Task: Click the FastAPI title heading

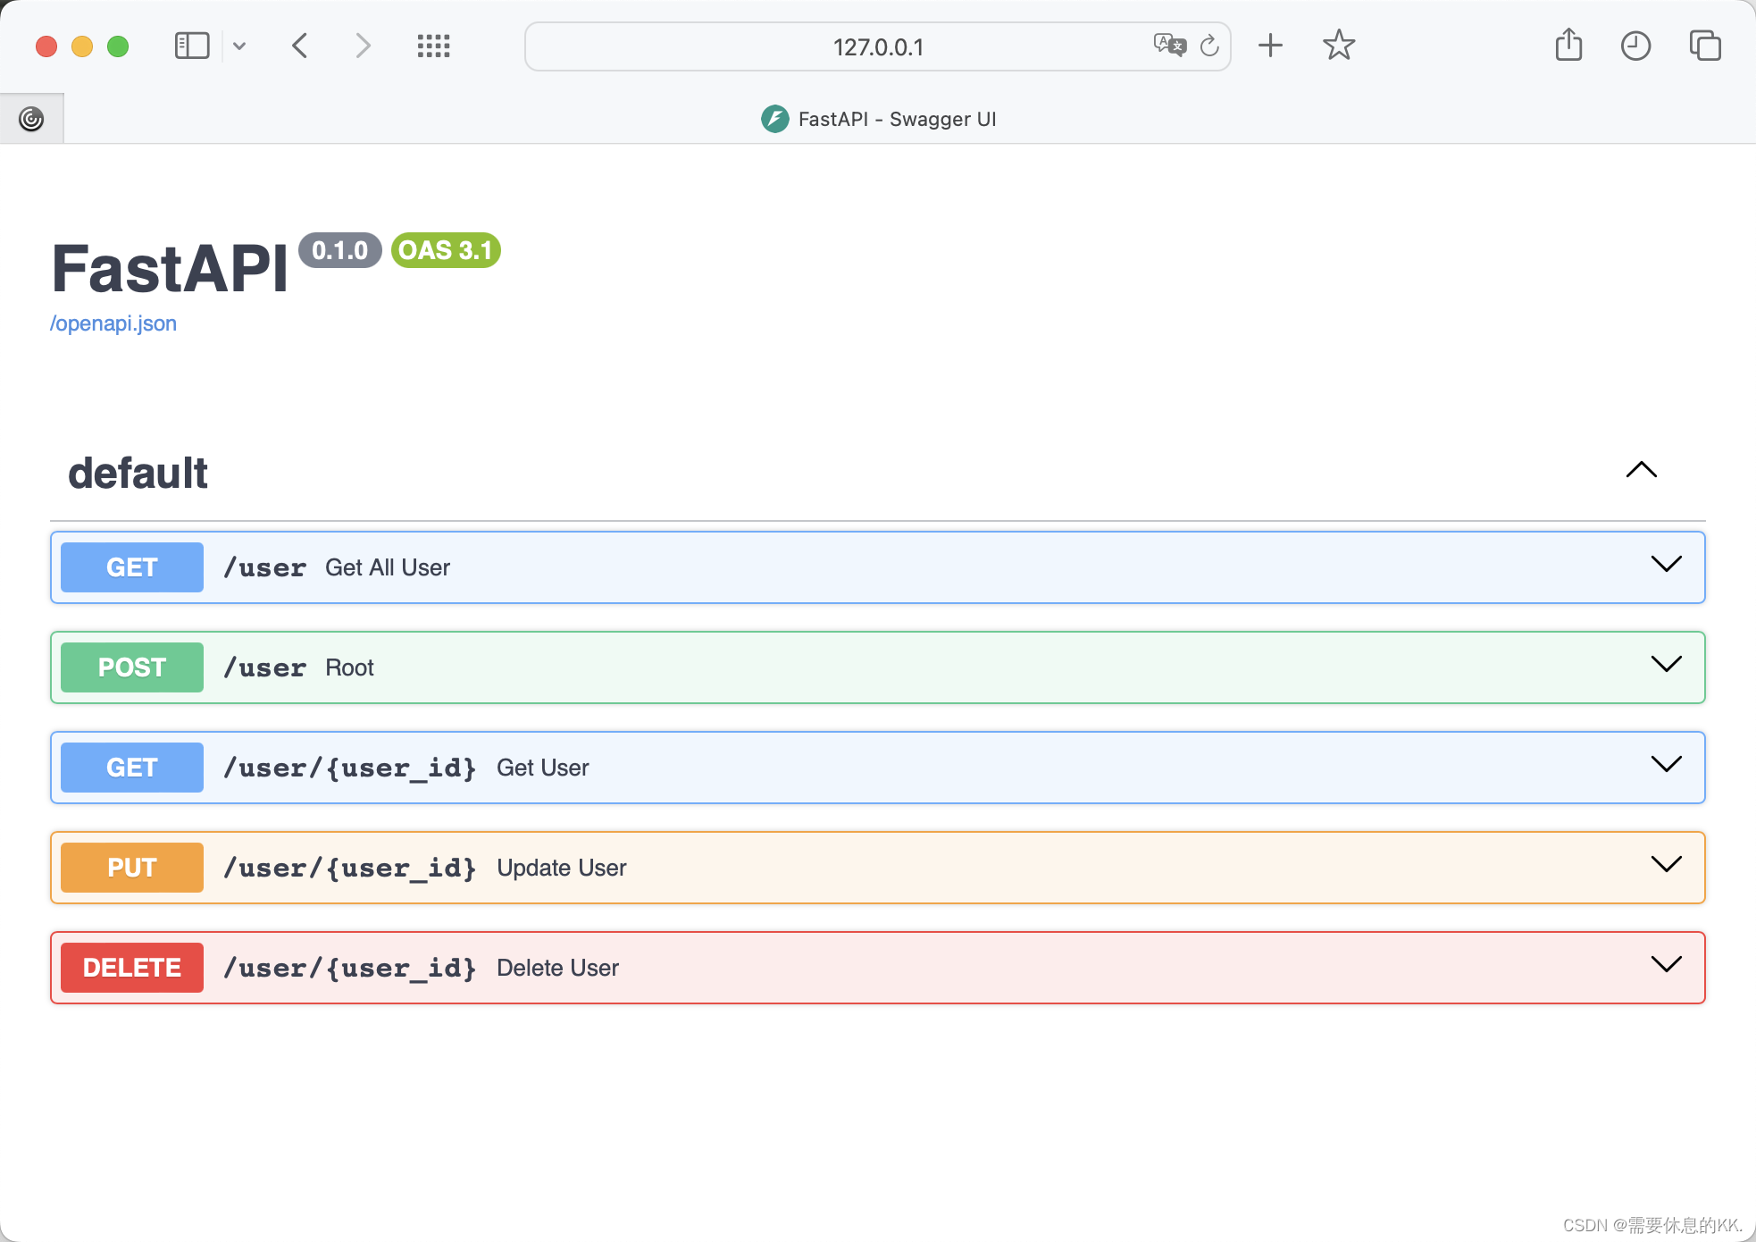Action: pos(170,269)
